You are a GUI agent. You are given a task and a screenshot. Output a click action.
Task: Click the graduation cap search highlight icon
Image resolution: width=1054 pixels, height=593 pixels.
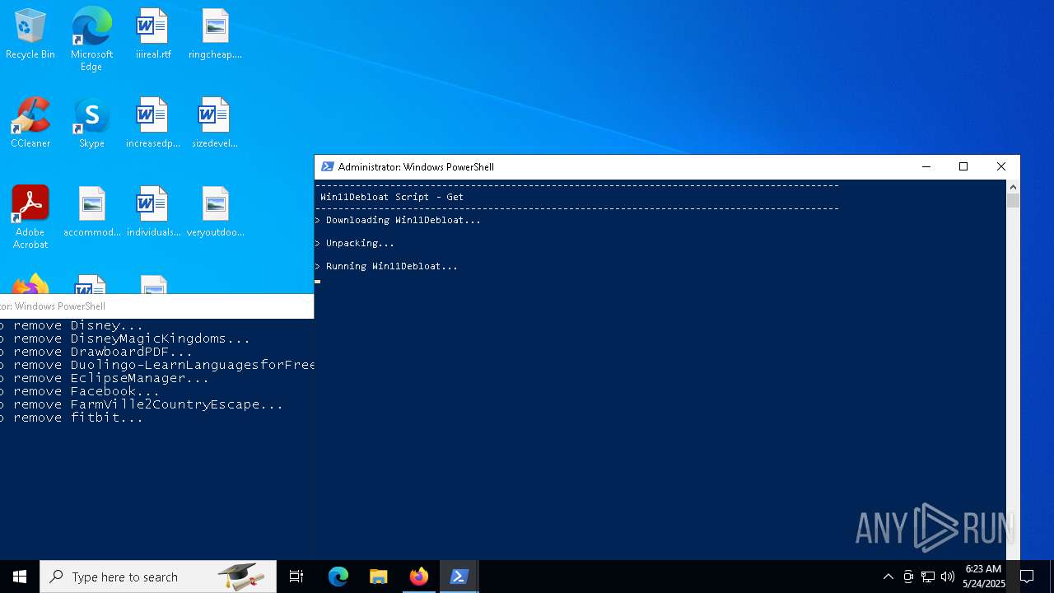click(x=240, y=577)
